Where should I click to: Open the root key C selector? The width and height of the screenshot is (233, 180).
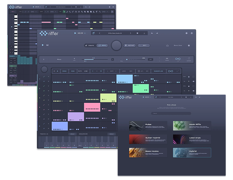click(44, 59)
